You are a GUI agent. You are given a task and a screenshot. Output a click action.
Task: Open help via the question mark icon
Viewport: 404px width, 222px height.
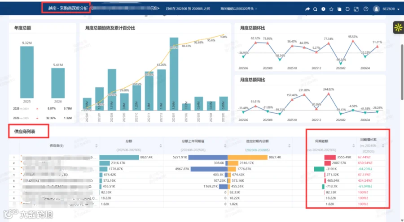[366, 9]
